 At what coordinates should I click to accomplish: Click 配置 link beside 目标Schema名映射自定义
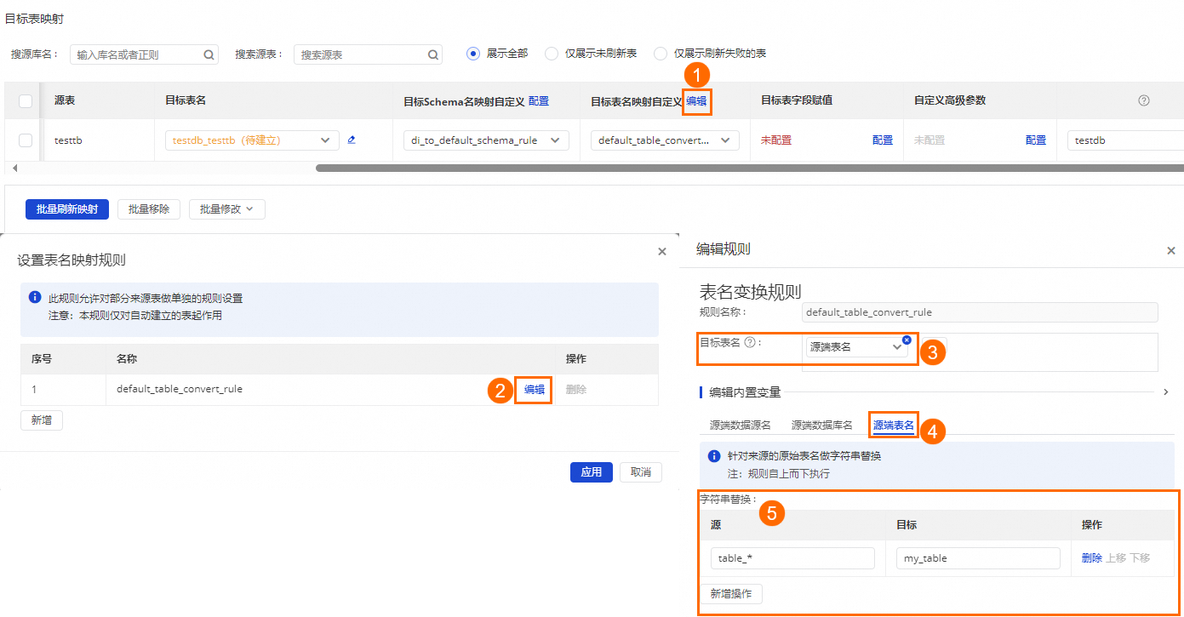pyautogui.click(x=539, y=101)
